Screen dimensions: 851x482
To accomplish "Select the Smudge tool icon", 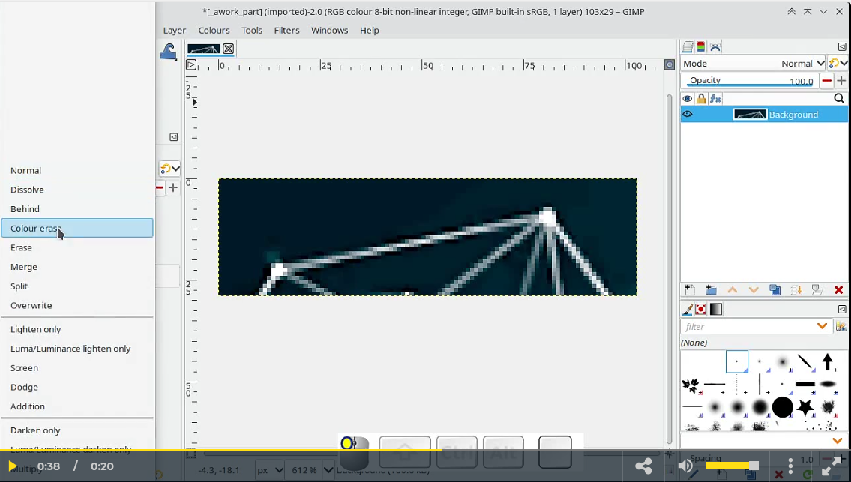I will coord(168,52).
